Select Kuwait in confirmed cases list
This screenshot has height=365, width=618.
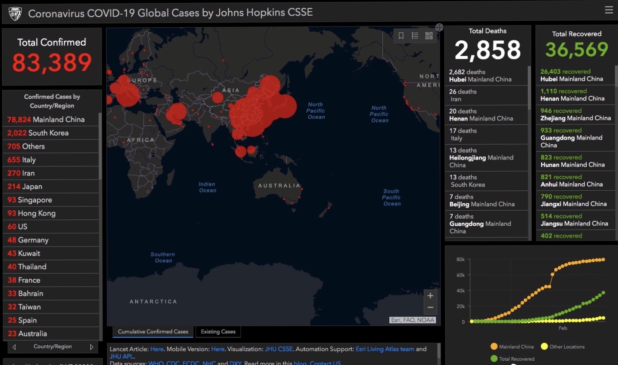[x=51, y=254]
